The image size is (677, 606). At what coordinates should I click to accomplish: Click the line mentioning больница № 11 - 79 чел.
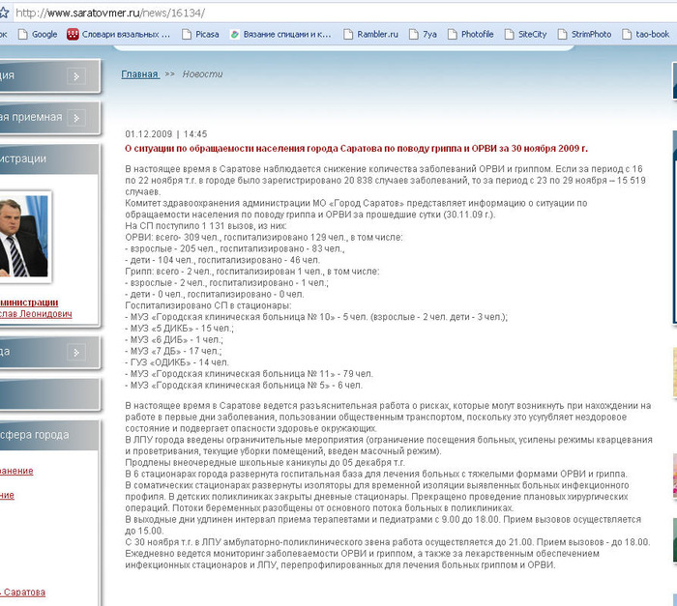pos(250,374)
